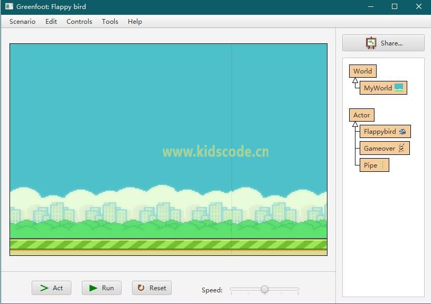The height and width of the screenshot is (304, 431).
Task: Select the MyWorld class box
Action: click(x=383, y=88)
